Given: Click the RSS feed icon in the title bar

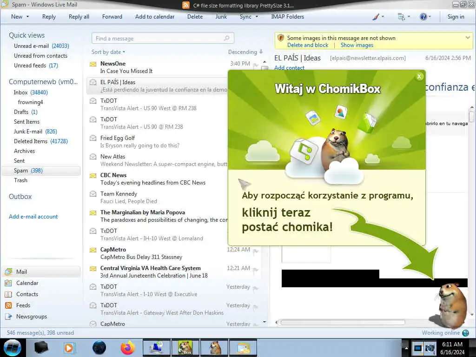Looking at the screenshot, I should [x=186, y=5].
